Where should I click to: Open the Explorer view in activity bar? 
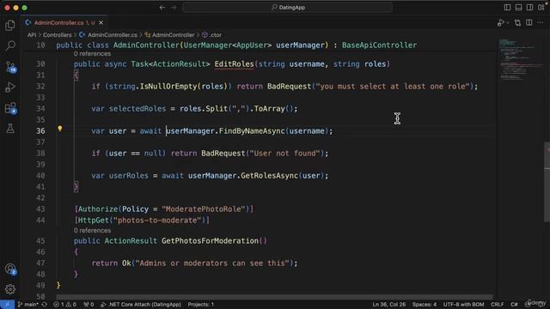tap(10, 25)
